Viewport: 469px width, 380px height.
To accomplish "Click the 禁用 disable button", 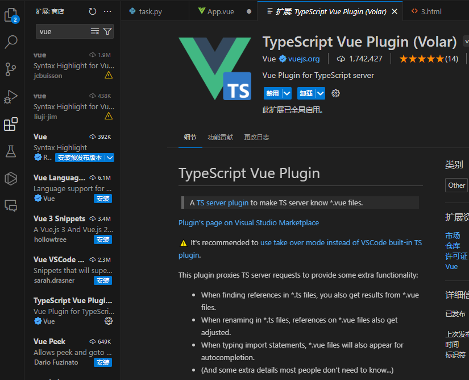I will [x=273, y=93].
